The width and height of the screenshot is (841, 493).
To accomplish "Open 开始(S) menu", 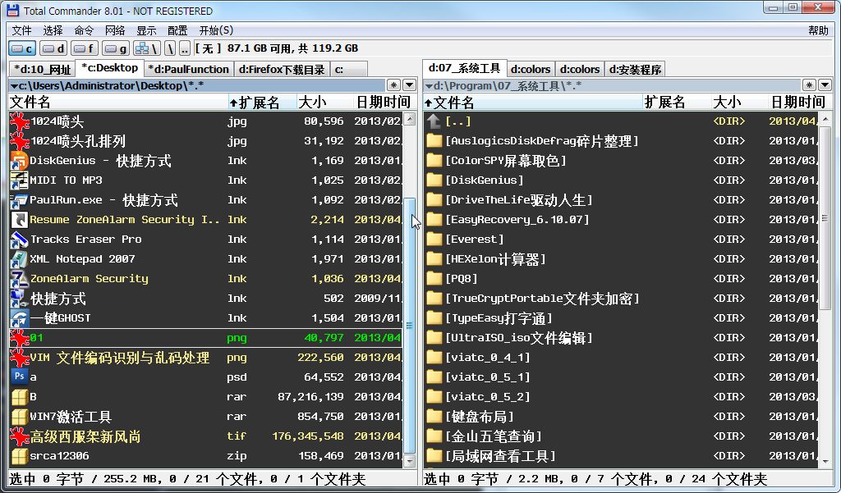I will pyautogui.click(x=216, y=30).
